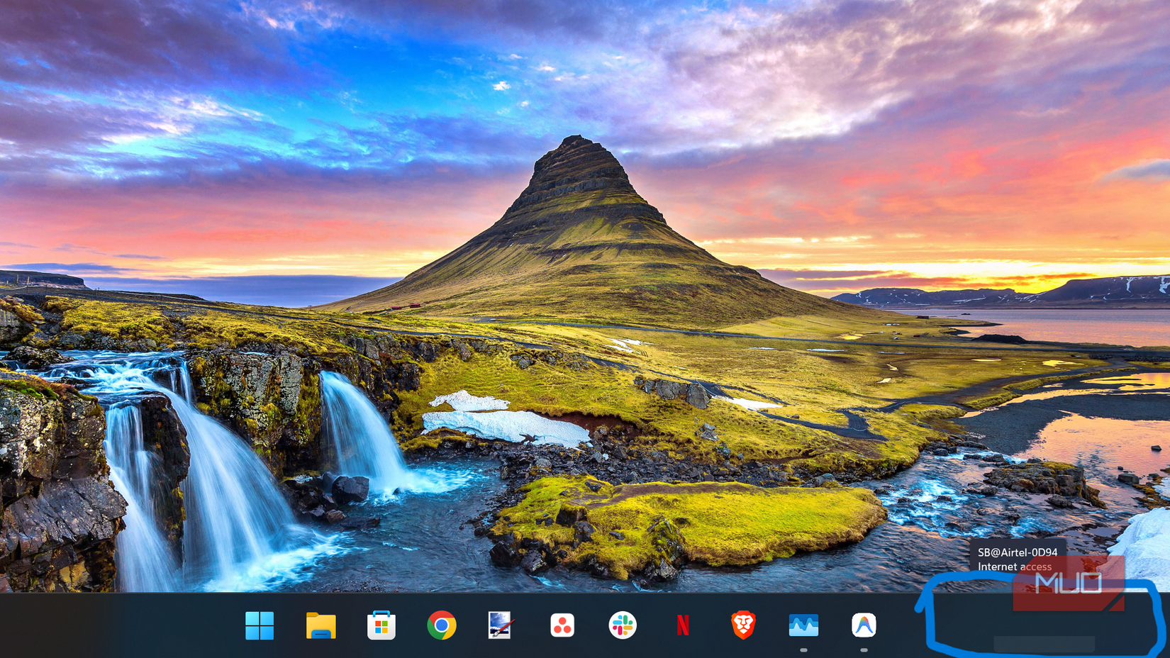Launch the Asana app icon
This screenshot has height=658, width=1170.
[562, 625]
